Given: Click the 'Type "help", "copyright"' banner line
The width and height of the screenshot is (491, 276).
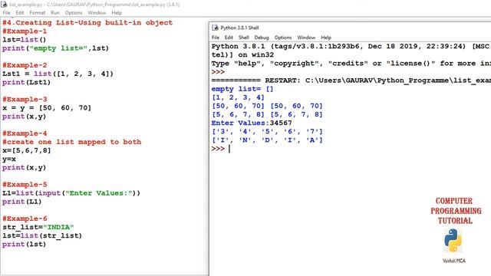Looking at the screenshot, I should pyautogui.click(x=351, y=64).
